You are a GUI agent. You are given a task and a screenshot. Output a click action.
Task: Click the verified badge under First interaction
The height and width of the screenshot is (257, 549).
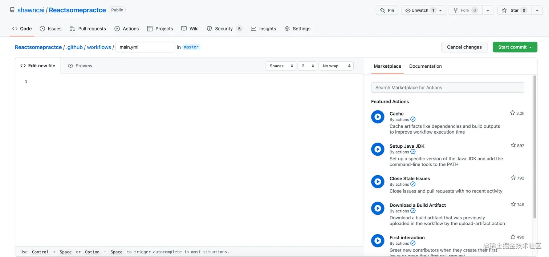413,243
